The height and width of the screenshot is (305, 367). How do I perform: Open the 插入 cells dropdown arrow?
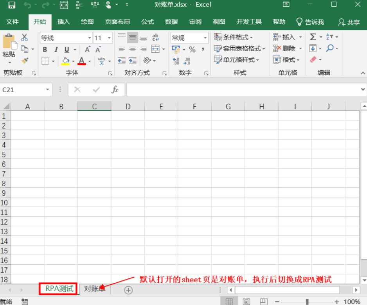pyautogui.click(x=300, y=37)
